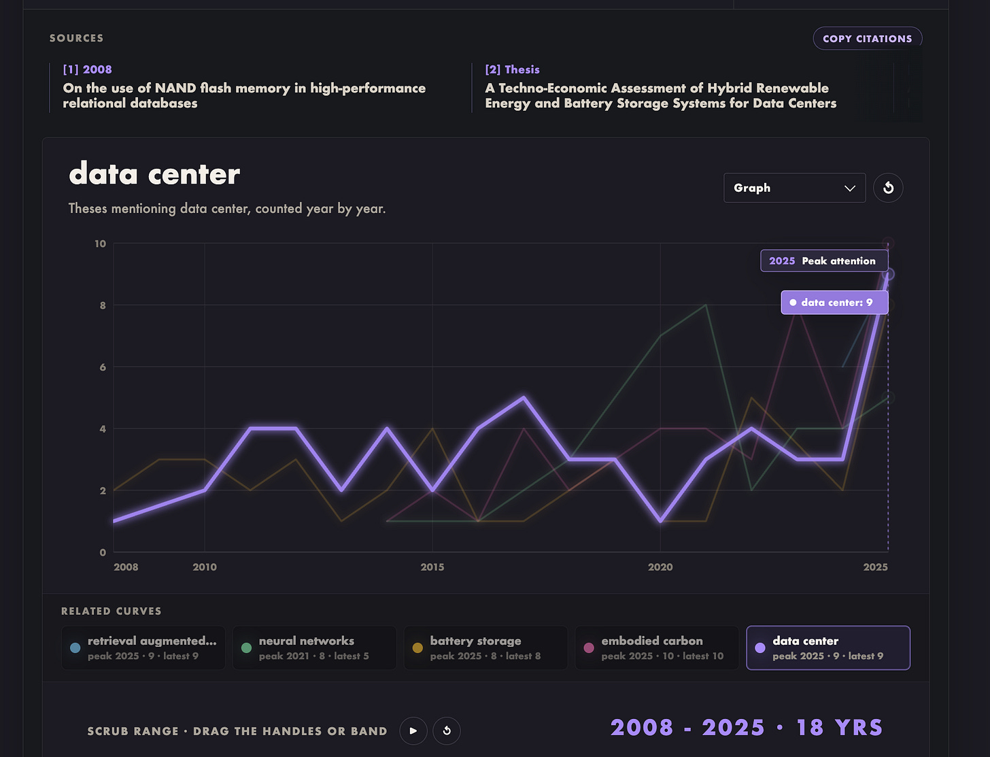Click the blue dot for retrieval augmented
This screenshot has width=990, height=757.
point(75,647)
